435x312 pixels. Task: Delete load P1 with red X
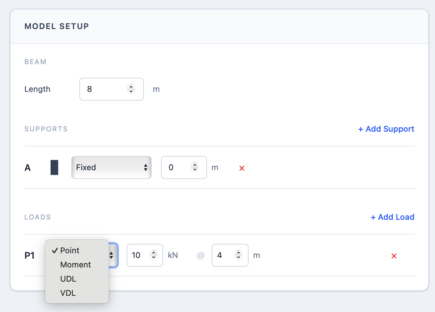tap(394, 256)
